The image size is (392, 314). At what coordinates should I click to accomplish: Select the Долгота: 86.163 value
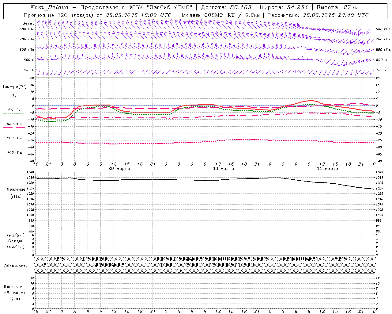point(226,7)
